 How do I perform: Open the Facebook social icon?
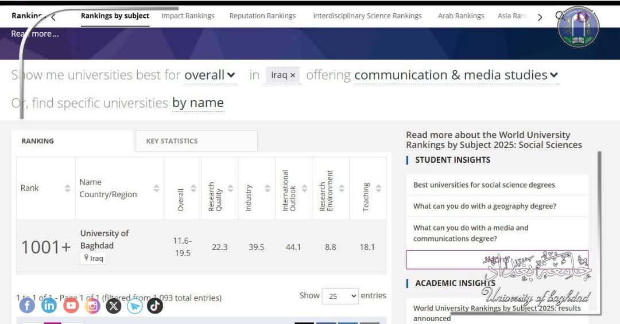pyautogui.click(x=28, y=306)
